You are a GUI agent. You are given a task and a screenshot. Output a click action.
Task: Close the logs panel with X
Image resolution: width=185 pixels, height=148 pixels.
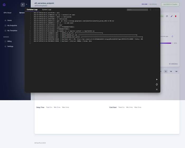[157, 89]
